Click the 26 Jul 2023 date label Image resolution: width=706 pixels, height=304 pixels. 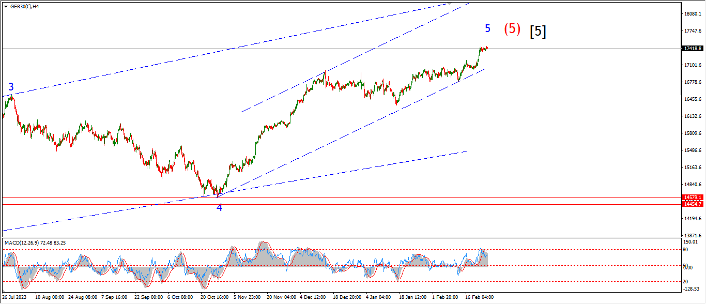tap(13, 298)
